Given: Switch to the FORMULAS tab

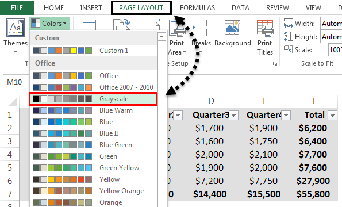Looking at the screenshot, I should 197,8.
